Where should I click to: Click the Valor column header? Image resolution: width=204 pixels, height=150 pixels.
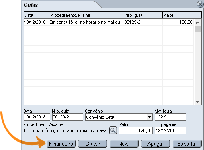(x=182, y=15)
